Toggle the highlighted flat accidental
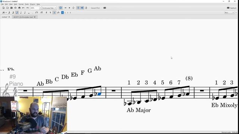The width and height of the screenshot is (239, 134). coord(54,13)
